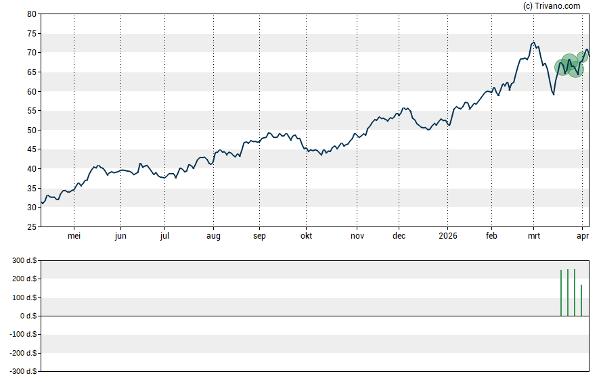Click the 'dec' month label
601x382 pixels.
coord(399,236)
